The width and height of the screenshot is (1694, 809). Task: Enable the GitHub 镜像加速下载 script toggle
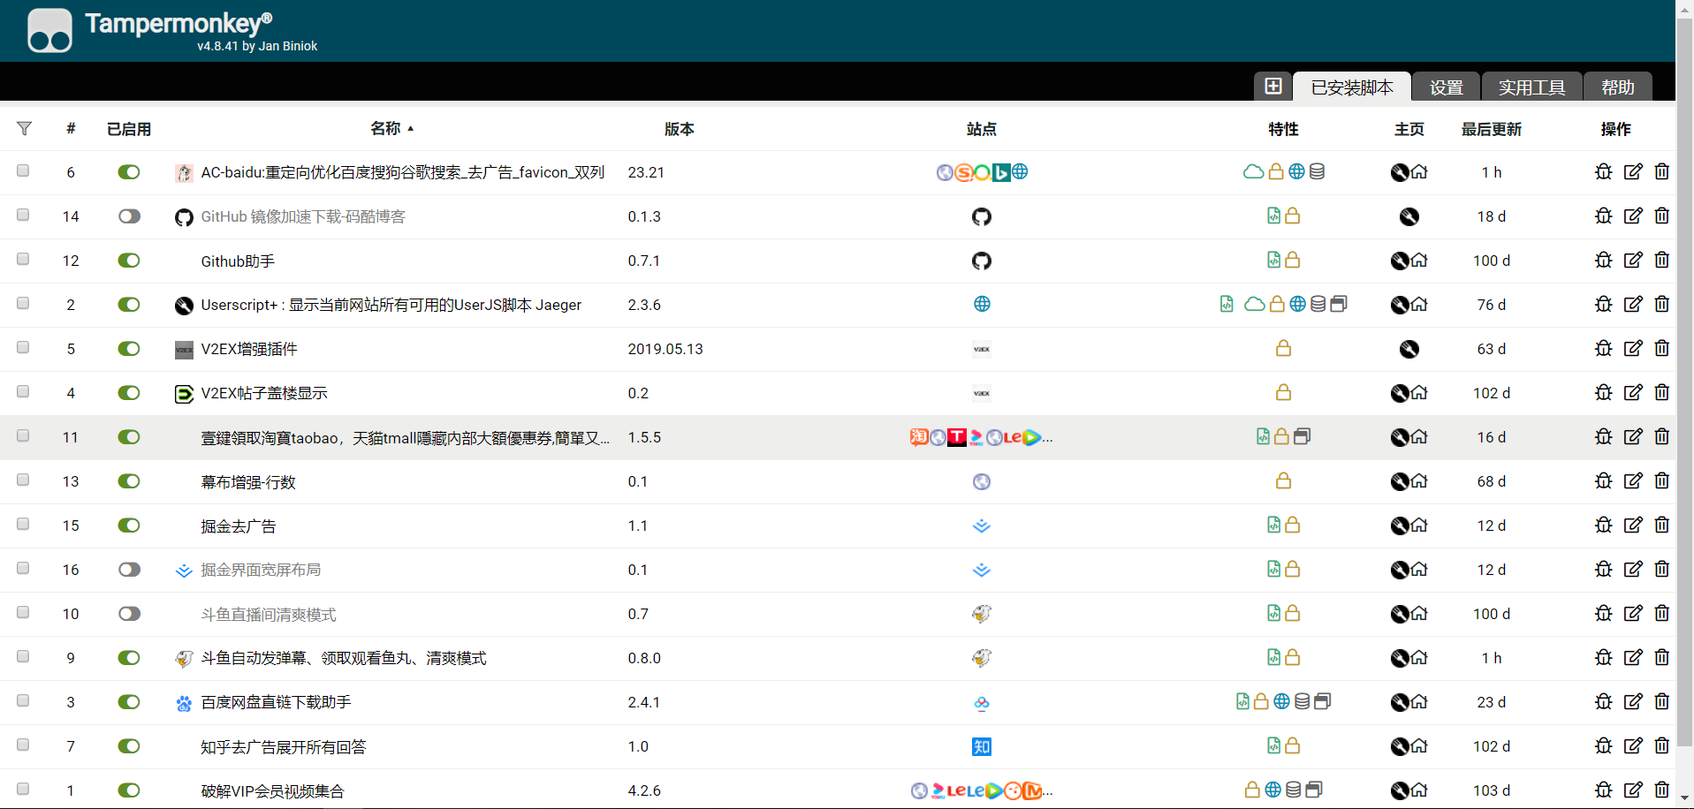tap(129, 216)
